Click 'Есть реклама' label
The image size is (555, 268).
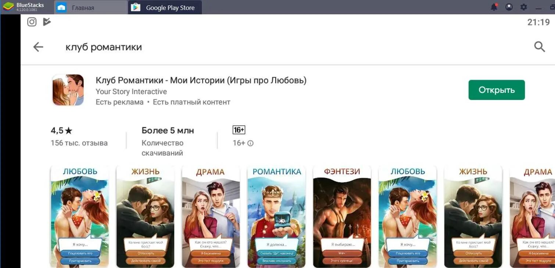pyautogui.click(x=119, y=102)
